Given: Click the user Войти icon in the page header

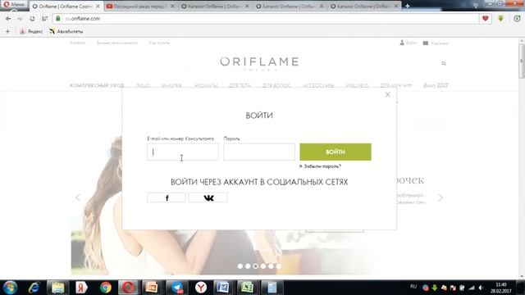Looking at the screenshot, I should click(409, 43).
